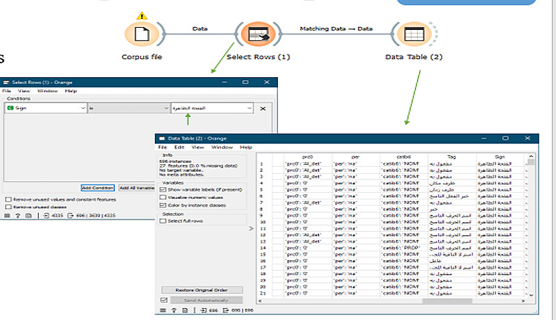Click the scroll-left arrow of the data table

(x=260, y=301)
